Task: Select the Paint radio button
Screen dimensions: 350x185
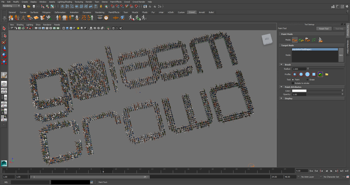Action: pyautogui.click(x=293, y=80)
